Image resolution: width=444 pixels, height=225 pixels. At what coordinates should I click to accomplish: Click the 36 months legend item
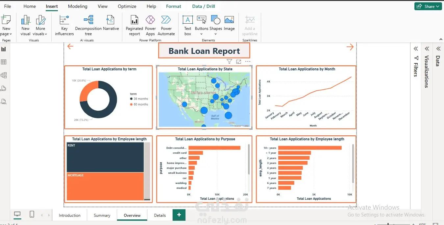click(x=139, y=99)
